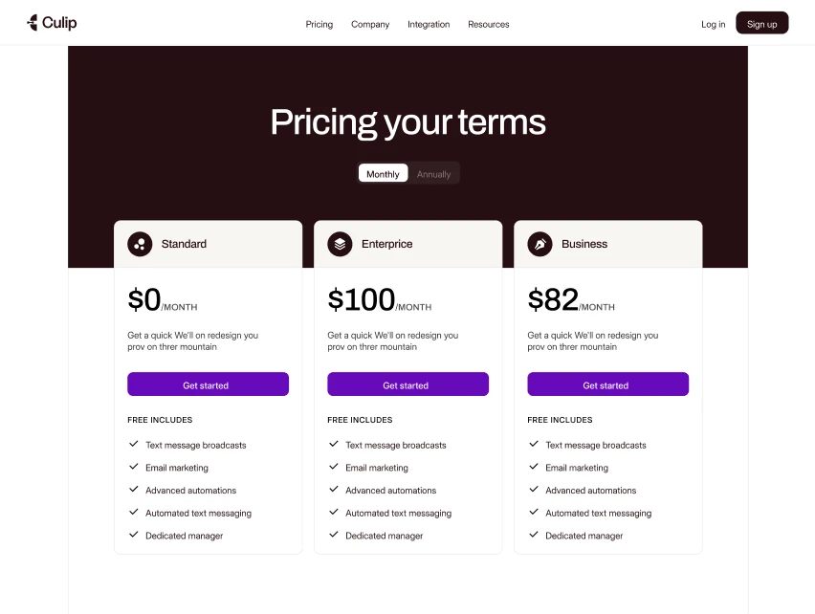Switch billing to Monthly
Screen dimensions: 815x614
(383, 174)
